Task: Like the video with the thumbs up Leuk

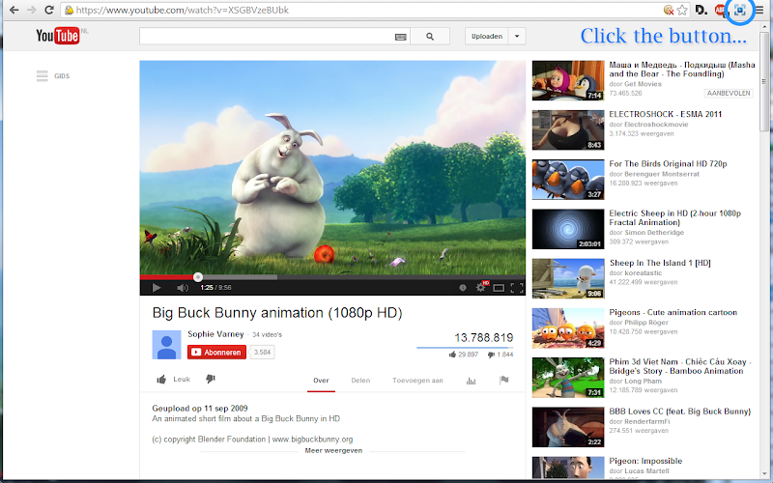Action: [174, 379]
